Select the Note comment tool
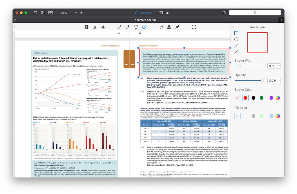 tap(161, 27)
